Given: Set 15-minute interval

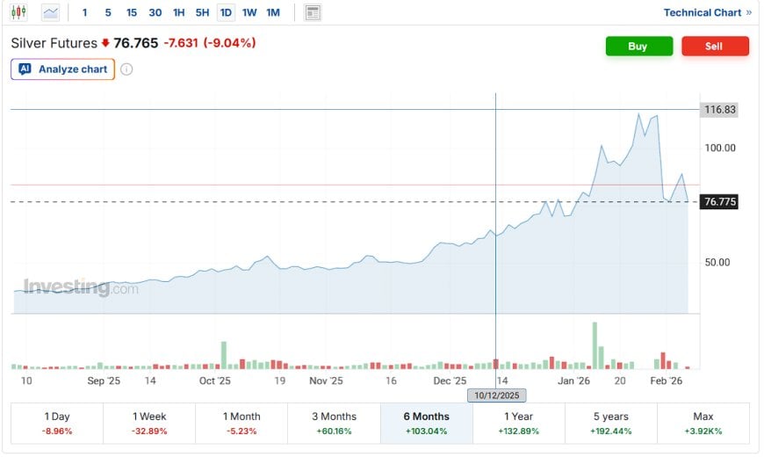Looking at the screenshot, I should (132, 12).
